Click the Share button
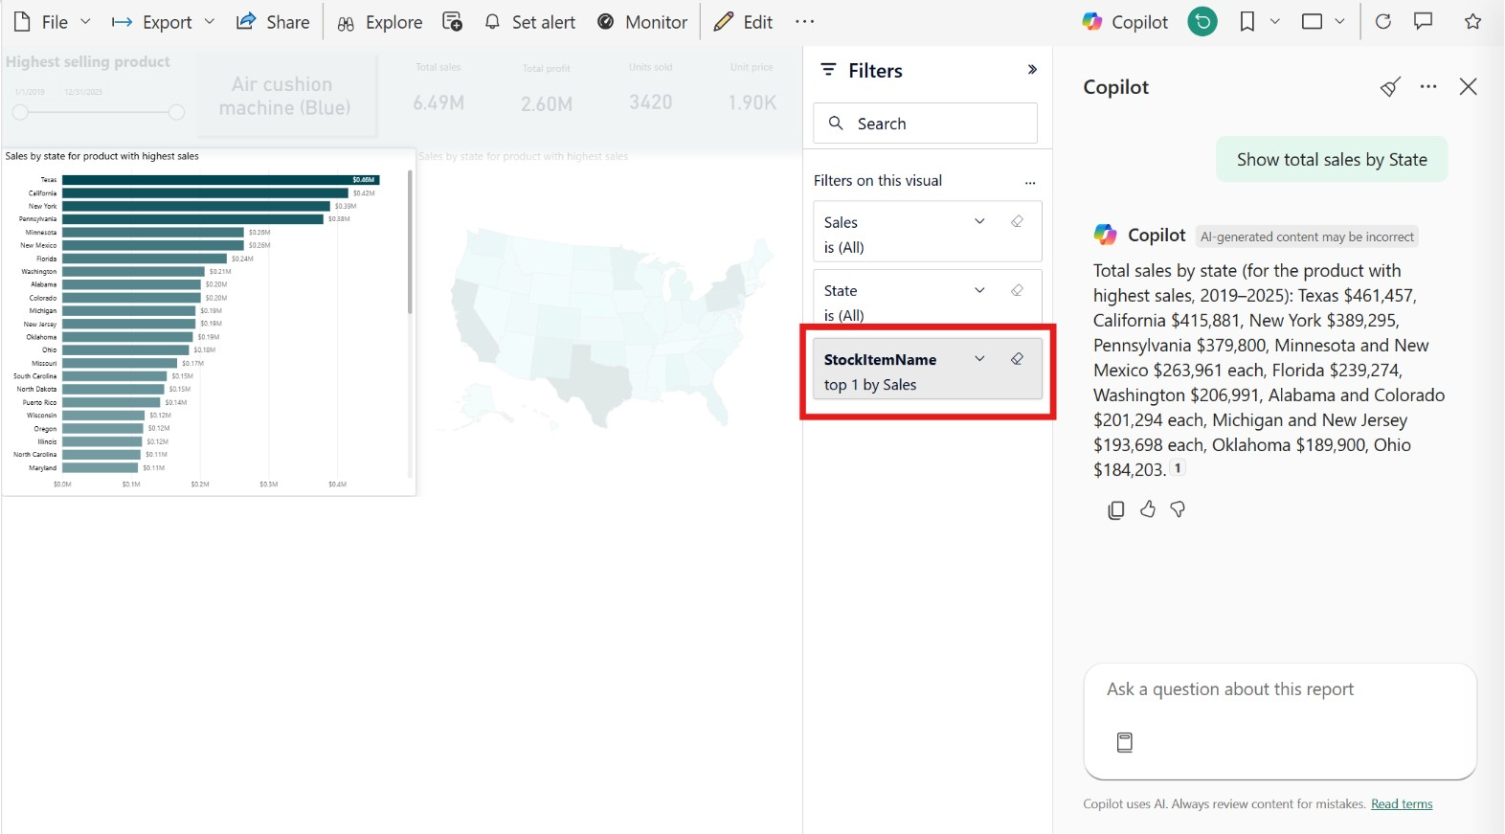Viewport: 1505px width, 834px height. click(273, 22)
